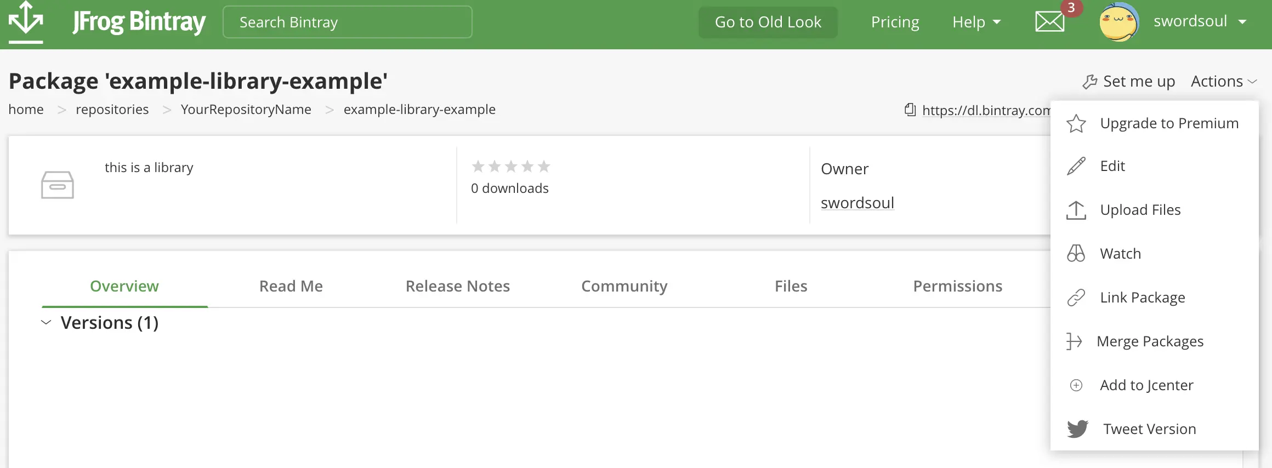The width and height of the screenshot is (1272, 468).
Task: Select Merge Packages from Actions menu
Action: (x=1150, y=341)
